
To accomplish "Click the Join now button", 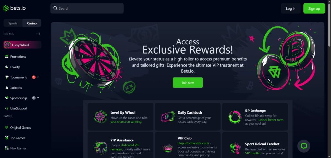I will [188, 82].
